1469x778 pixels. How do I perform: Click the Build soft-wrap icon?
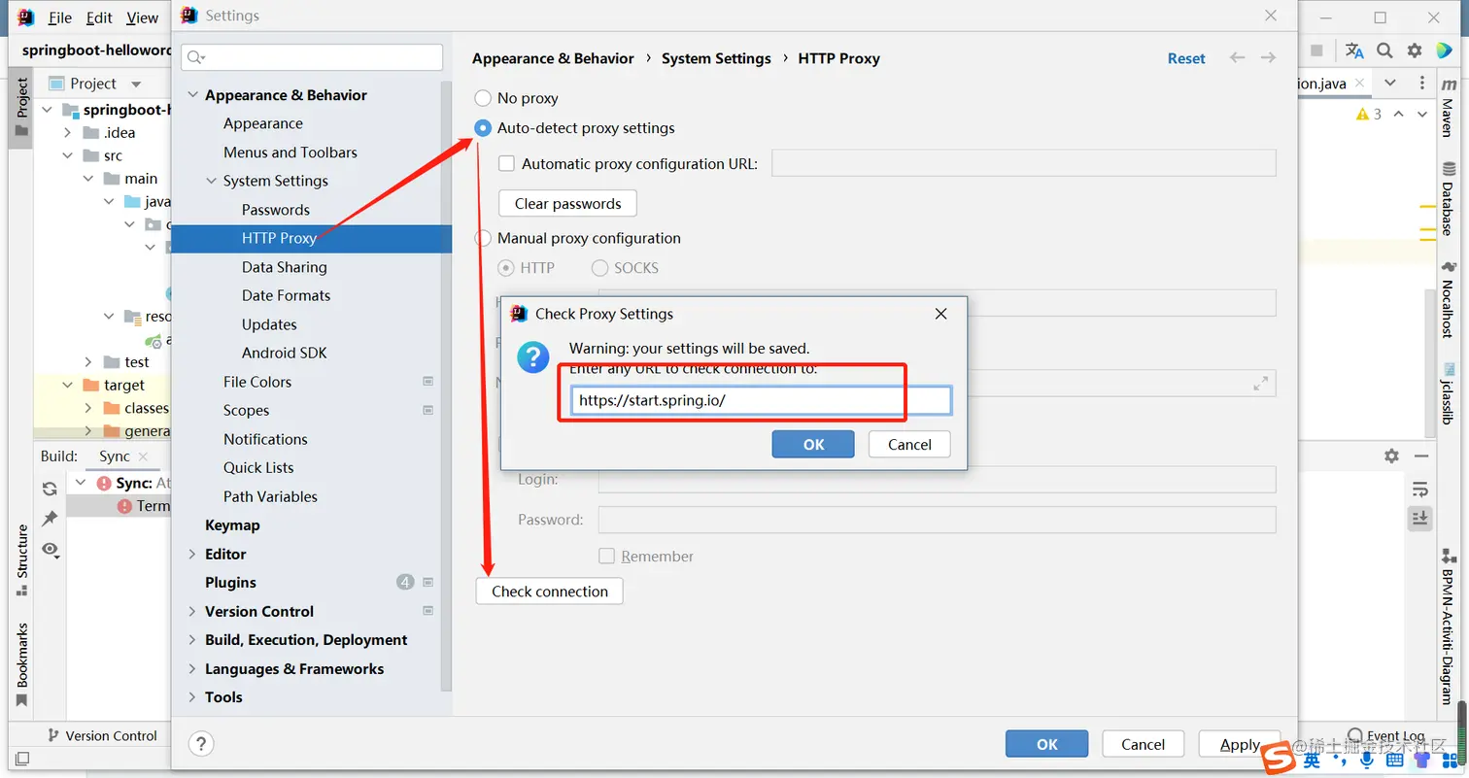1419,489
